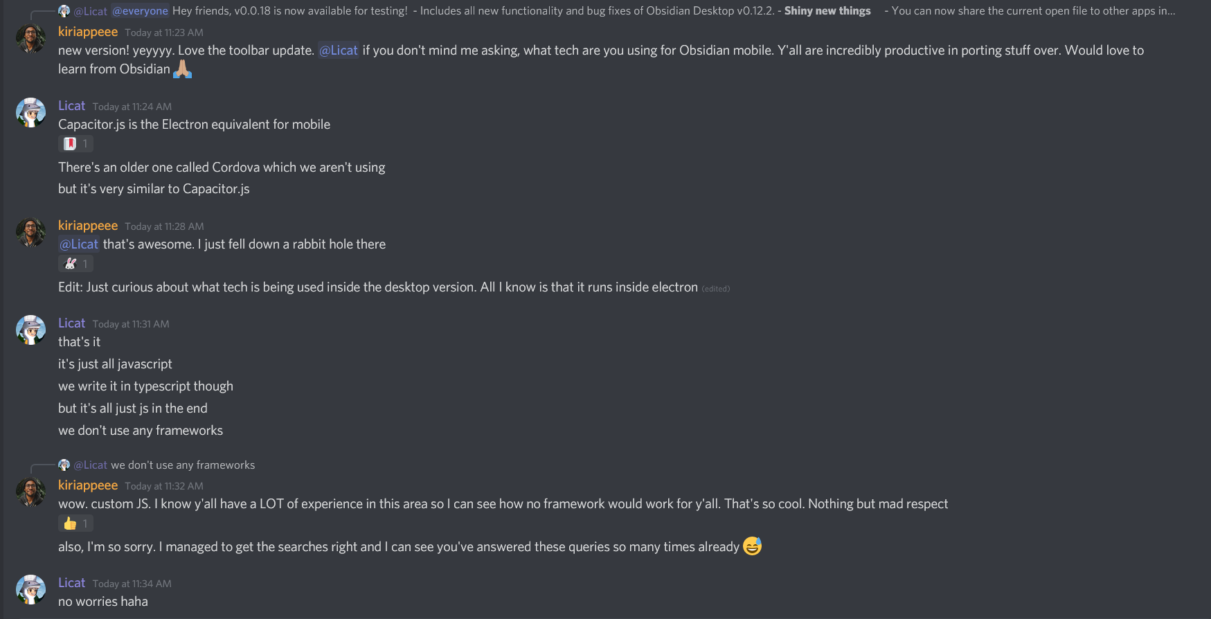Image resolution: width=1211 pixels, height=619 pixels.
Task: Click the praying hands emoji after 'Obsidian'
Action: point(182,69)
